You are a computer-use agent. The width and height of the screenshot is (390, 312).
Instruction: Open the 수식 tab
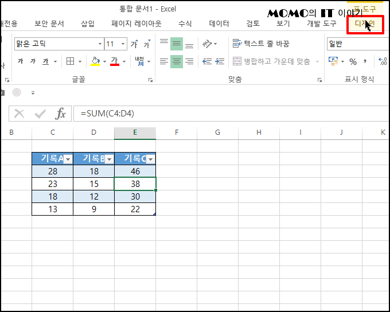click(x=185, y=24)
